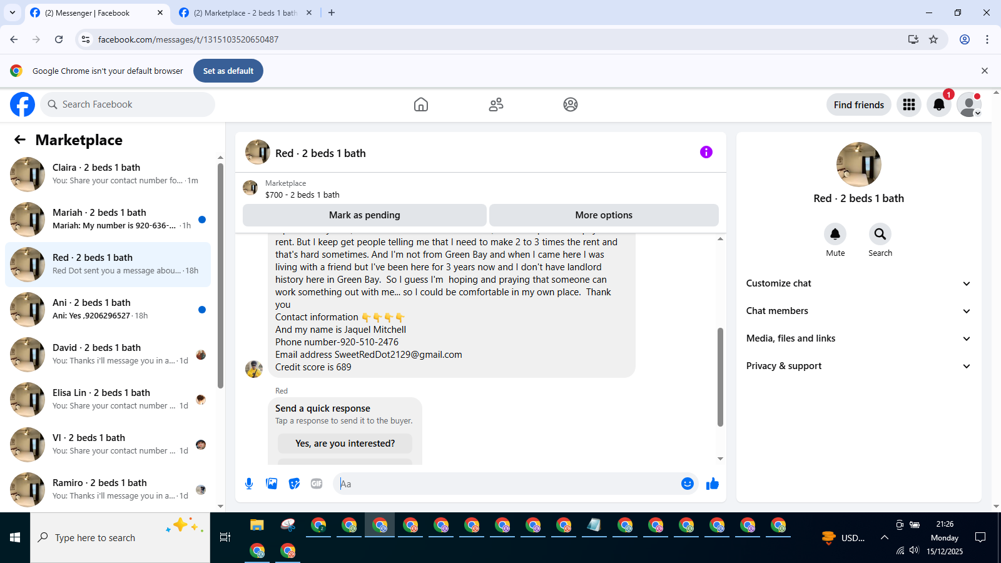Open the Chrome three-dot menu
Image resolution: width=1001 pixels, height=563 pixels.
click(x=987, y=39)
